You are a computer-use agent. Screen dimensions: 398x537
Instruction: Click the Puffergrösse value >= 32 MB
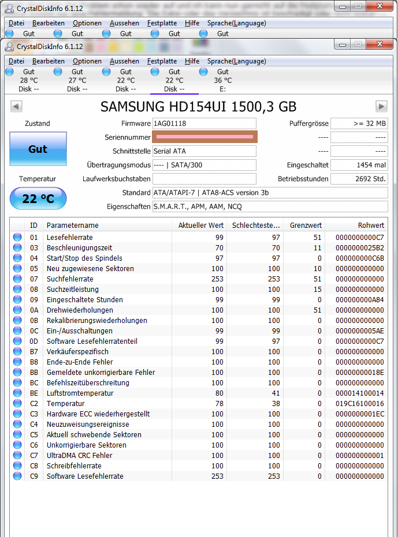click(359, 123)
